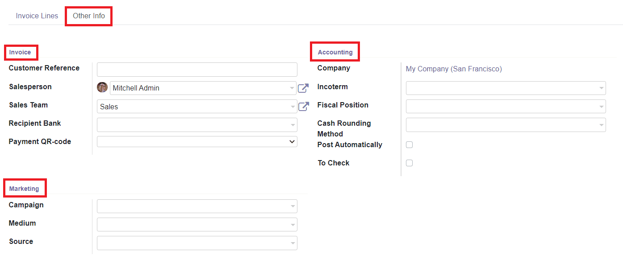Enable the Post Automatically checkbox

410,144
